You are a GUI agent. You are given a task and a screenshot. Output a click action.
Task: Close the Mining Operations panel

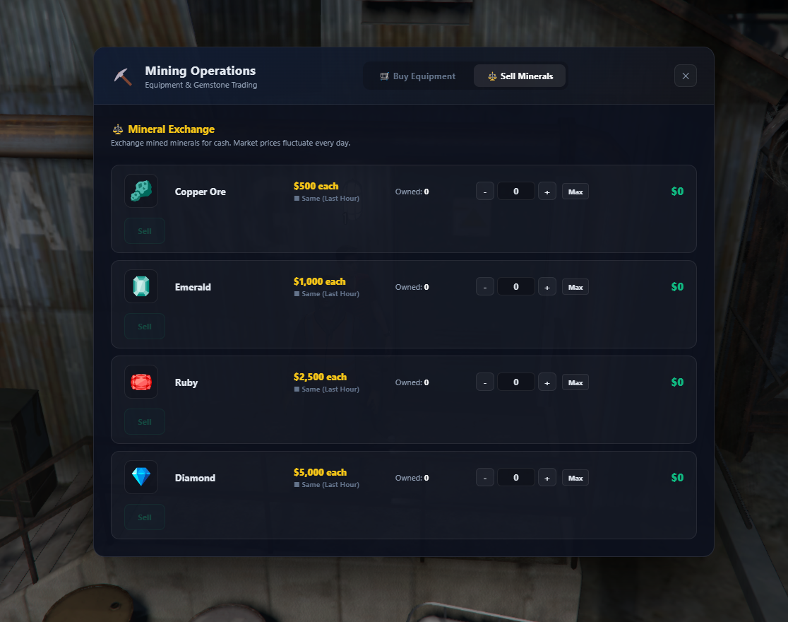click(686, 76)
